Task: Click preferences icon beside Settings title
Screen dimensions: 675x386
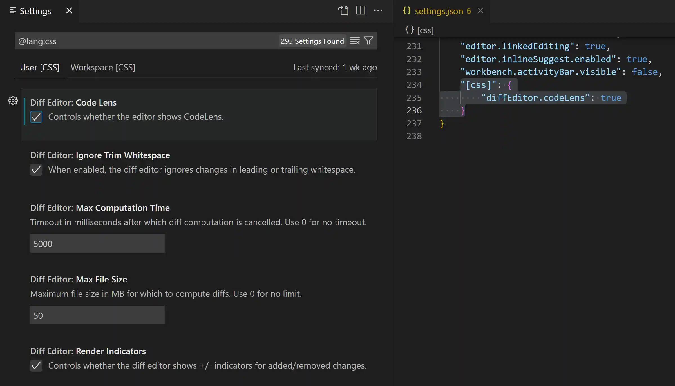Action: (13, 11)
